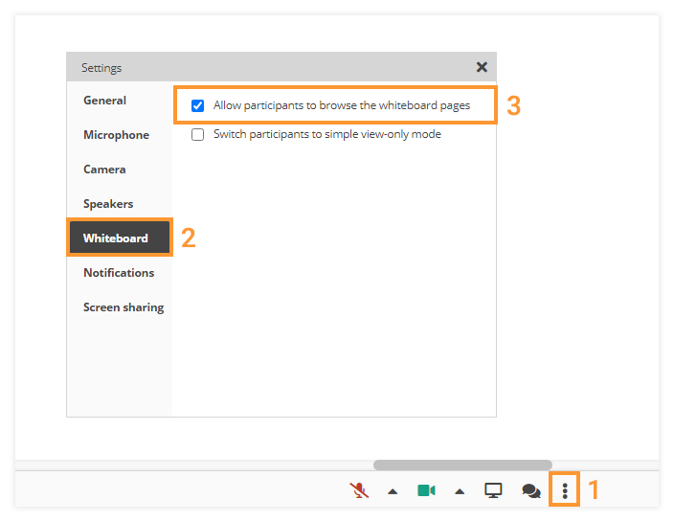Select the Whiteboard settings tab
The height and width of the screenshot is (522, 674).
click(x=120, y=238)
